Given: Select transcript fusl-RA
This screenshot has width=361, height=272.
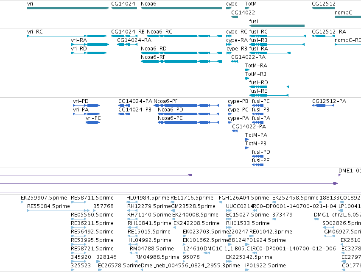Looking at the screenshot, I should click(x=270, y=53).
